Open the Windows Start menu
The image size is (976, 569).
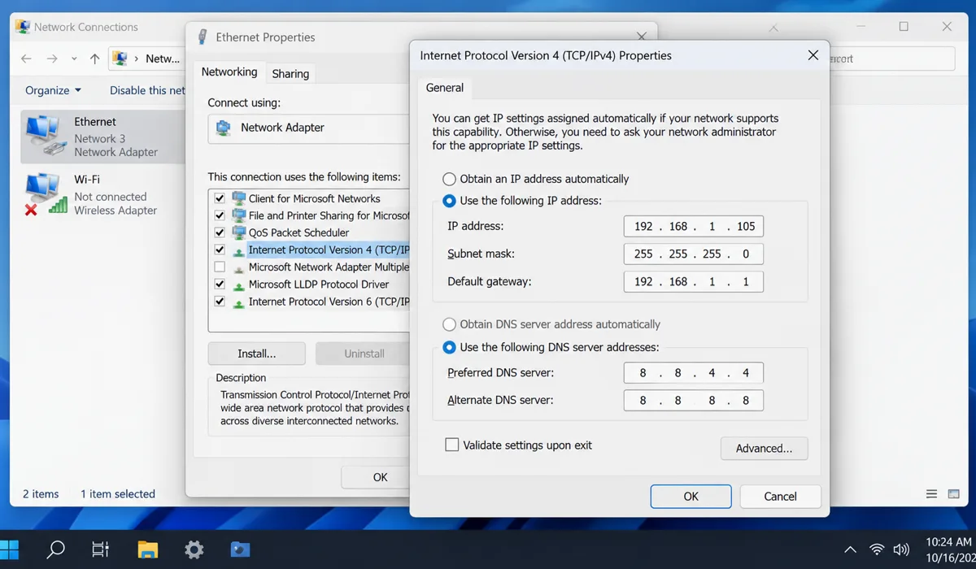point(11,549)
